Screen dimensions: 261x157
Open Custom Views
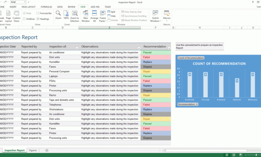(x=16, y=16)
